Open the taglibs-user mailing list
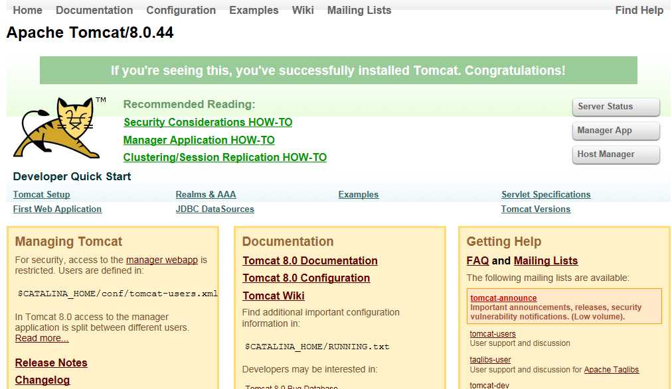The width and height of the screenshot is (672, 389). pyautogui.click(x=490, y=360)
